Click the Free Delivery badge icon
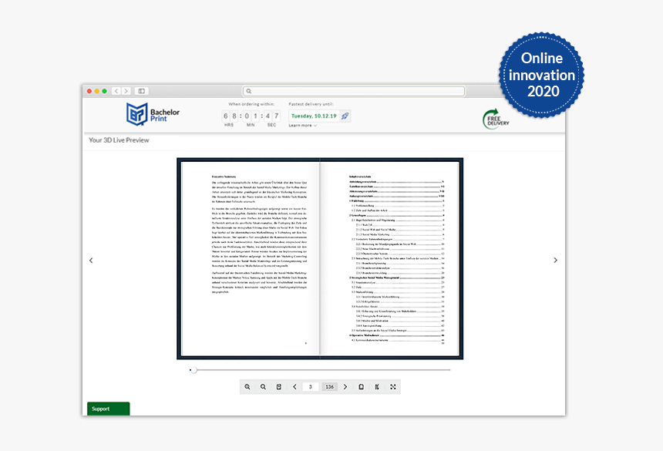The image size is (663, 451). (495, 119)
